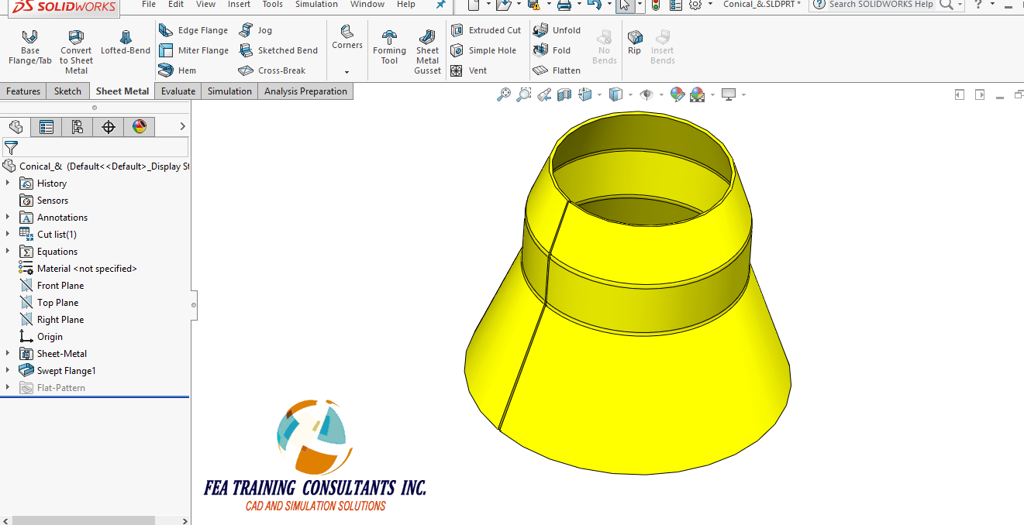Screen dimensions: 1024x525
Task: Click the SOLIDWORKS search field
Action: 884,5
